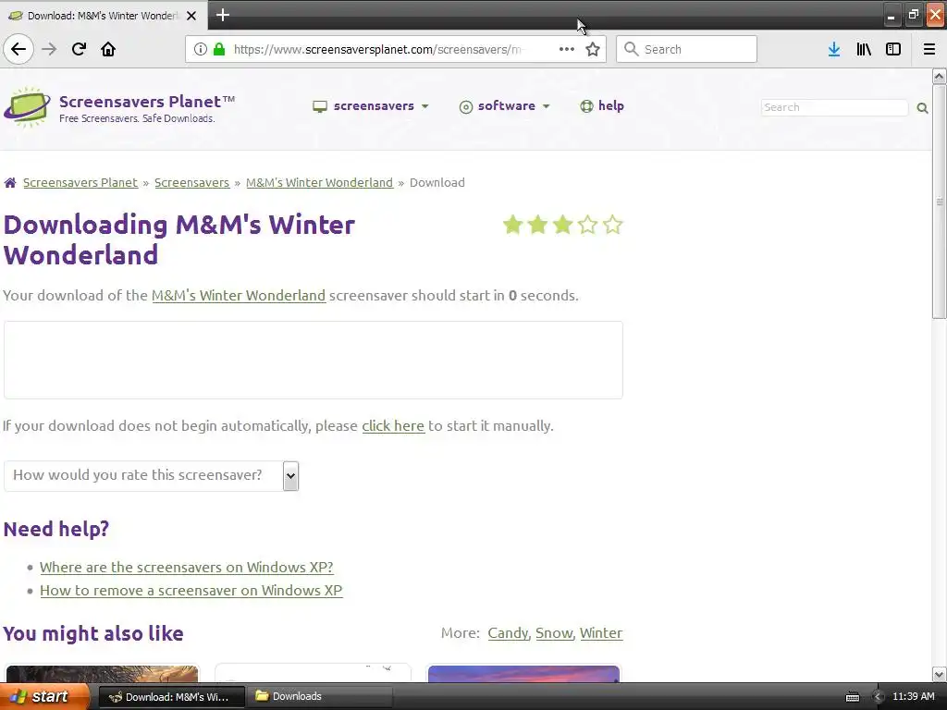Click the vertical scrollbar thumb
This screenshot has height=710, width=947.
click(940, 202)
